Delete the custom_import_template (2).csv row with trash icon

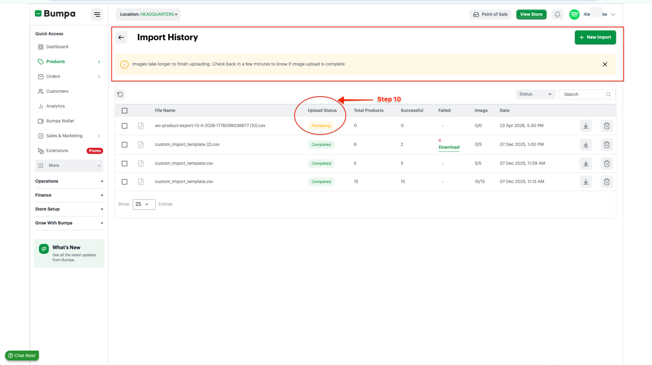click(x=606, y=145)
